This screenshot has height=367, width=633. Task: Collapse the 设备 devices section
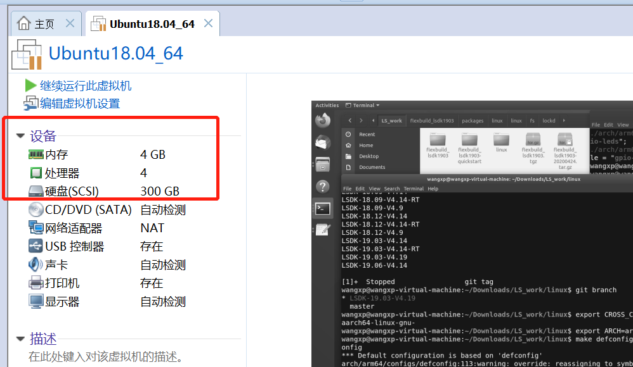click(20, 135)
